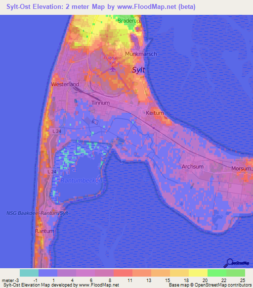Click the 25 meter legend value
The image size is (253, 288).
click(243, 281)
